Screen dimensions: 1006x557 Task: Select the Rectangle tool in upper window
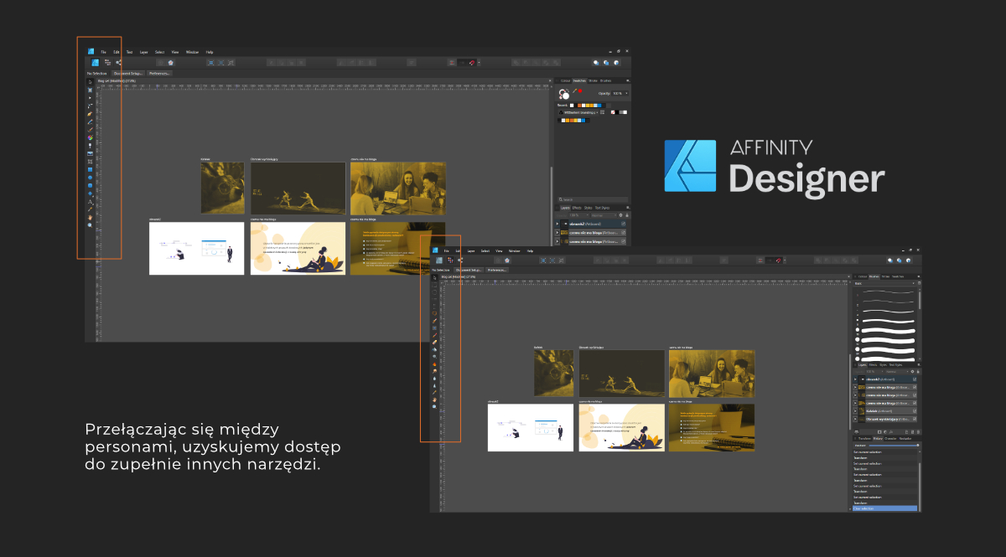[90, 169]
